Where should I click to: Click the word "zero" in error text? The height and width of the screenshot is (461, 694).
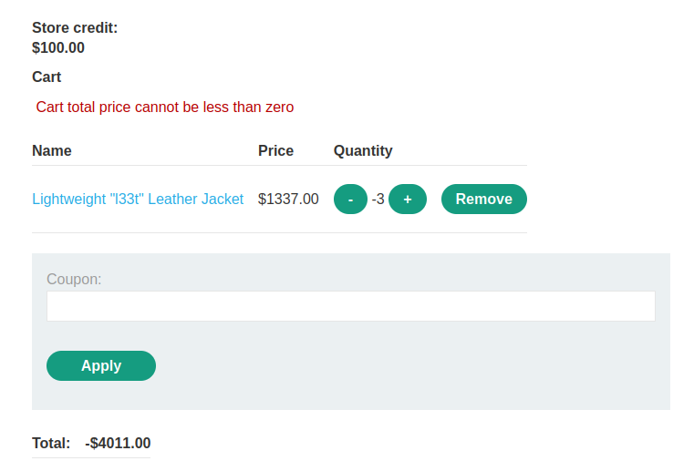pos(279,108)
